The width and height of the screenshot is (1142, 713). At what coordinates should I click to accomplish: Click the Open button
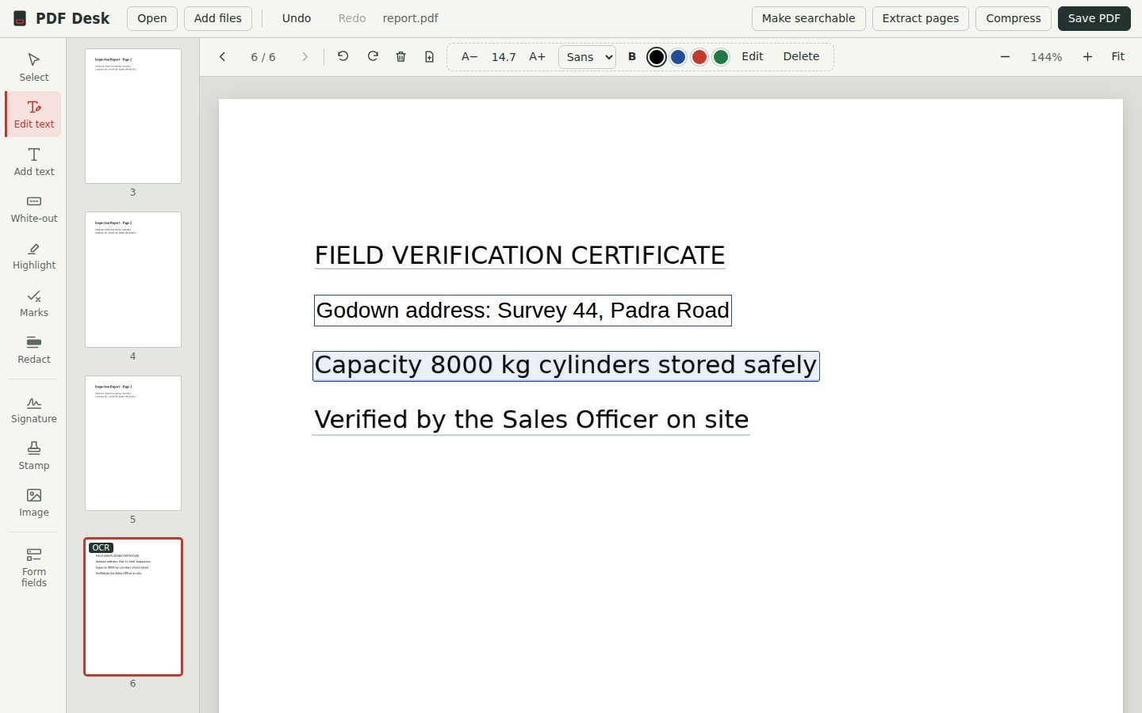click(x=152, y=18)
